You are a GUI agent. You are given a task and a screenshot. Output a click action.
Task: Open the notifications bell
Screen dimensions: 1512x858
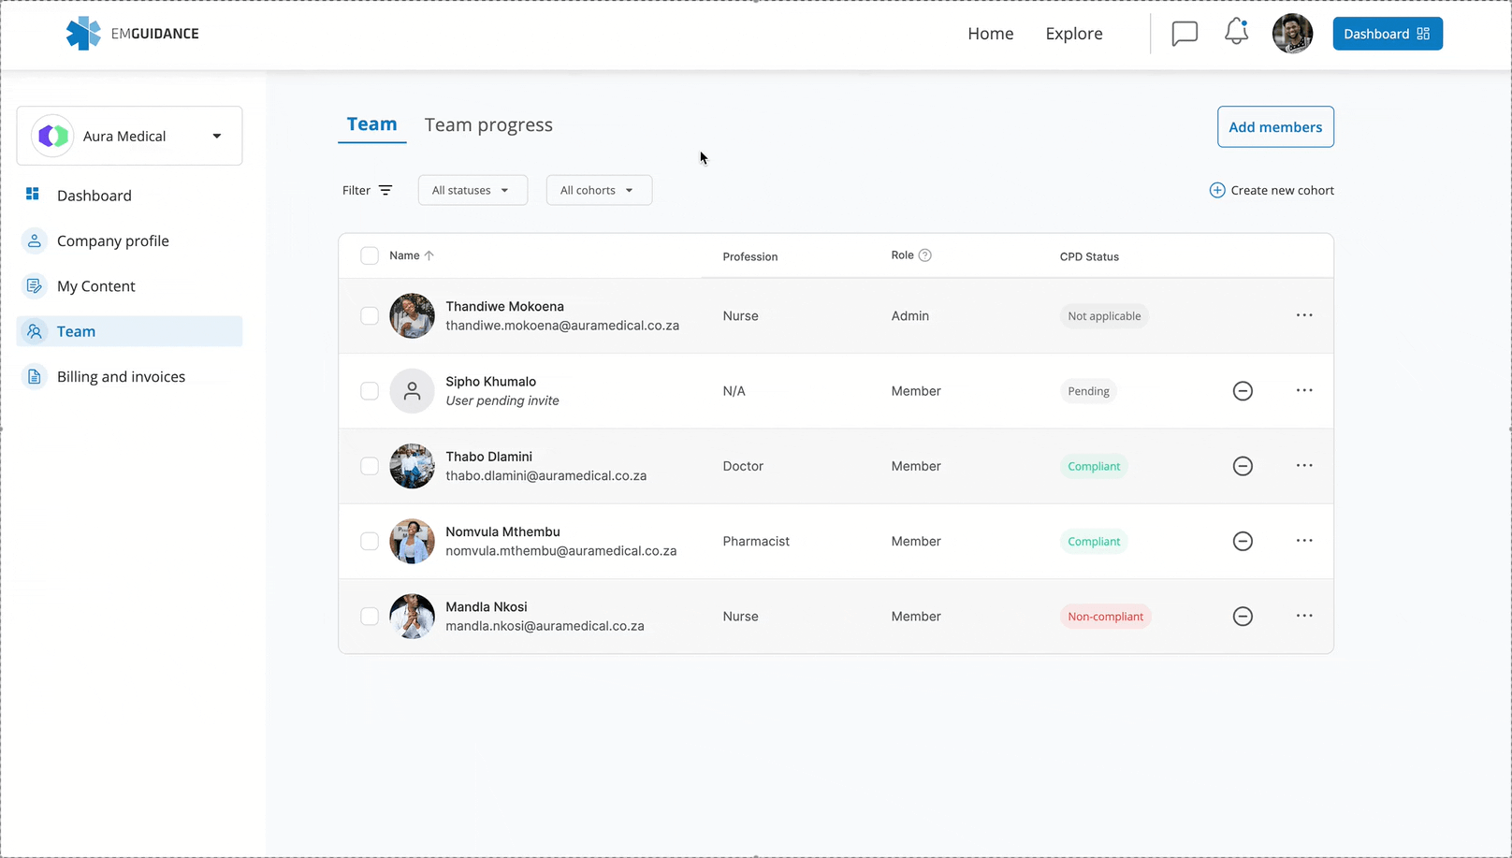[1236, 32]
